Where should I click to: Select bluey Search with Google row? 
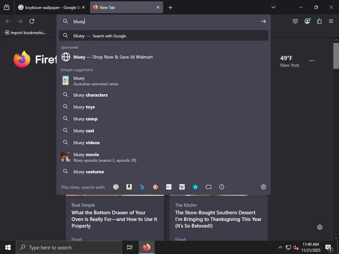click(x=164, y=36)
